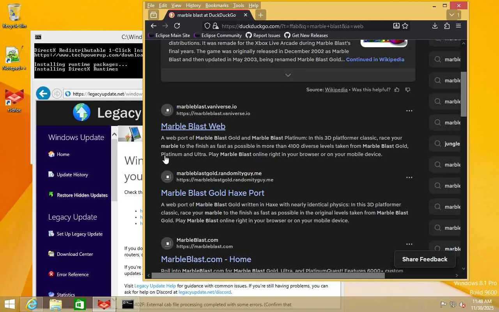The image size is (499, 312).
Task: Open the Extensions puzzle icon
Action: 447,26
